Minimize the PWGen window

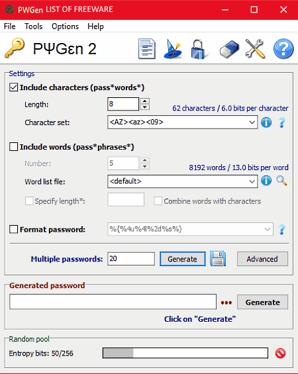click(x=225, y=10)
